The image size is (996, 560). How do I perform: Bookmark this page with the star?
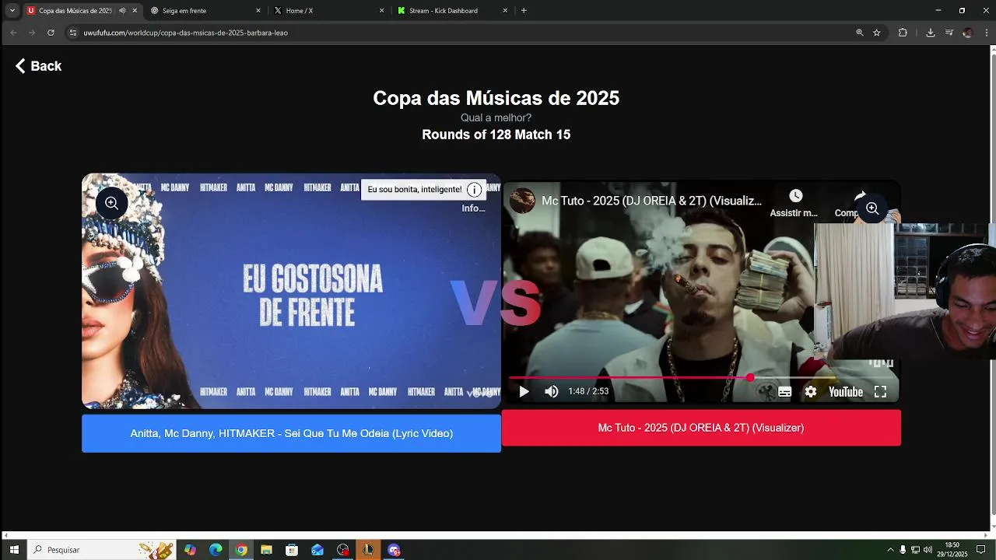point(877,33)
